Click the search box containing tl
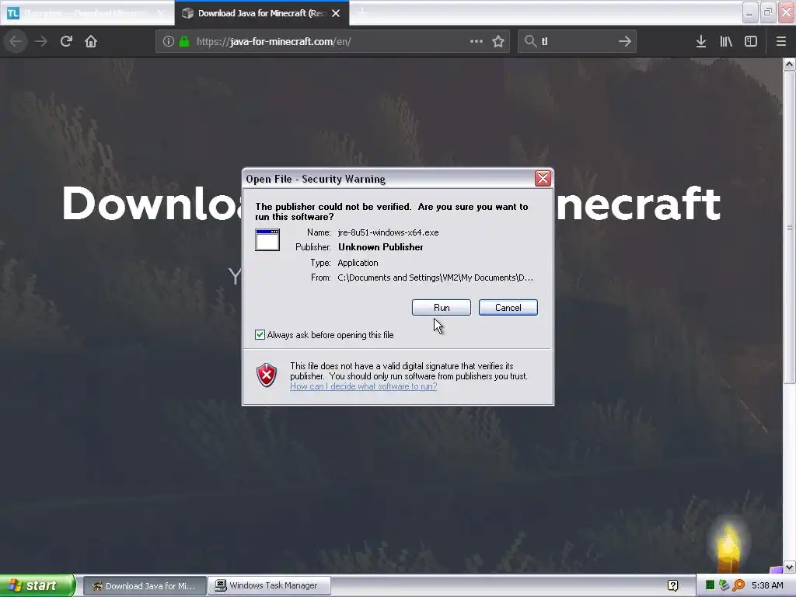 [x=576, y=41]
